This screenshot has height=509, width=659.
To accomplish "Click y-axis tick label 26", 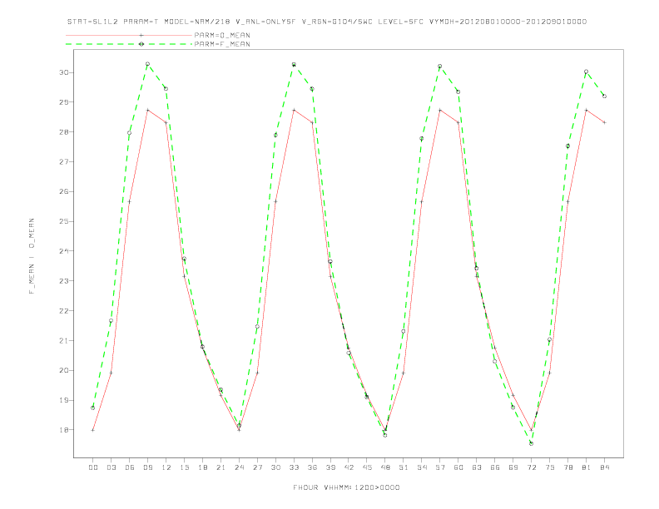I will pyautogui.click(x=63, y=191).
